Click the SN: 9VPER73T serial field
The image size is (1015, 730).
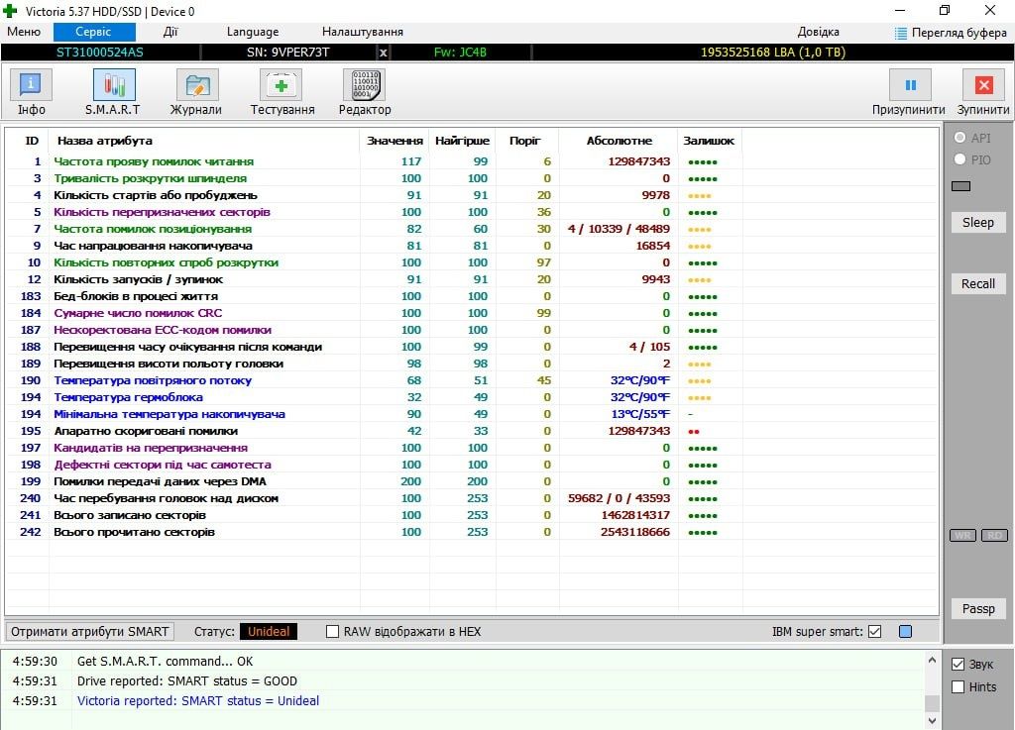(288, 52)
